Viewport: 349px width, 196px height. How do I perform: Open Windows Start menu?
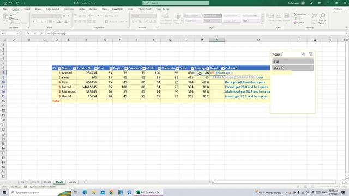[4, 192]
